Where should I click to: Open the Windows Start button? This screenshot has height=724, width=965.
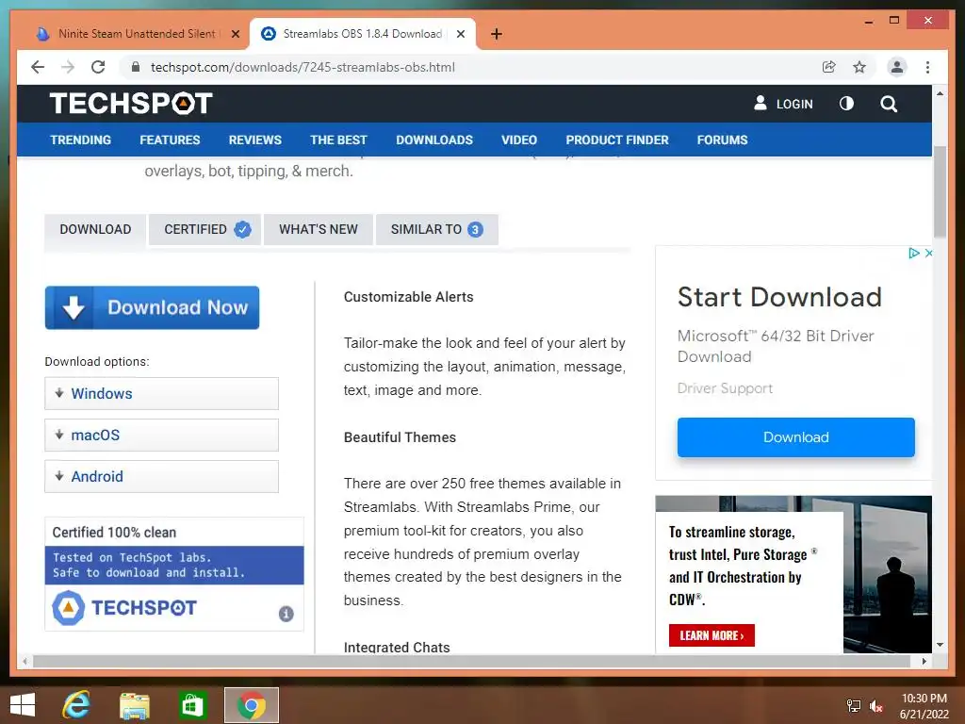23,705
